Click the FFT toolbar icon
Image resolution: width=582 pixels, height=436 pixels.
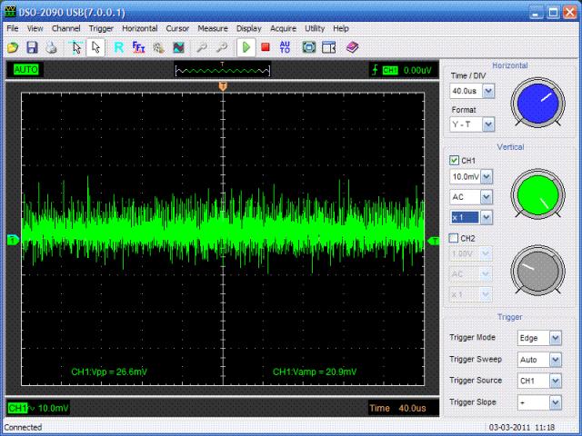[x=139, y=46]
